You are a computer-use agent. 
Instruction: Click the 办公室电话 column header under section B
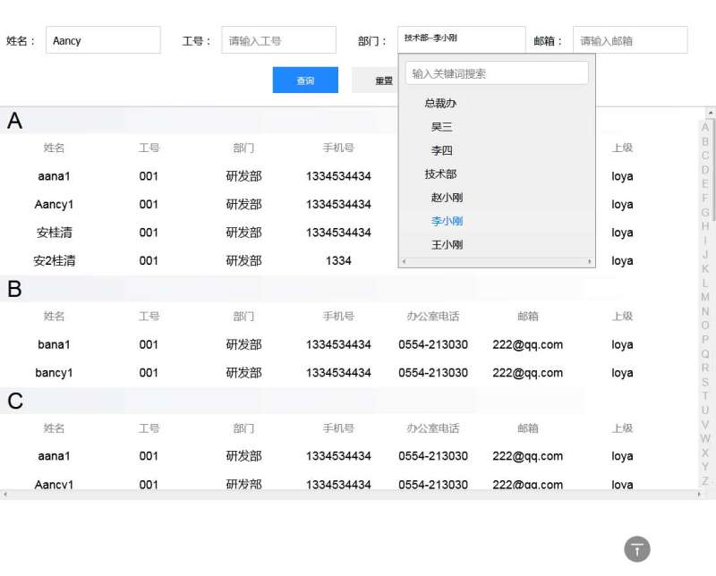[x=433, y=317]
